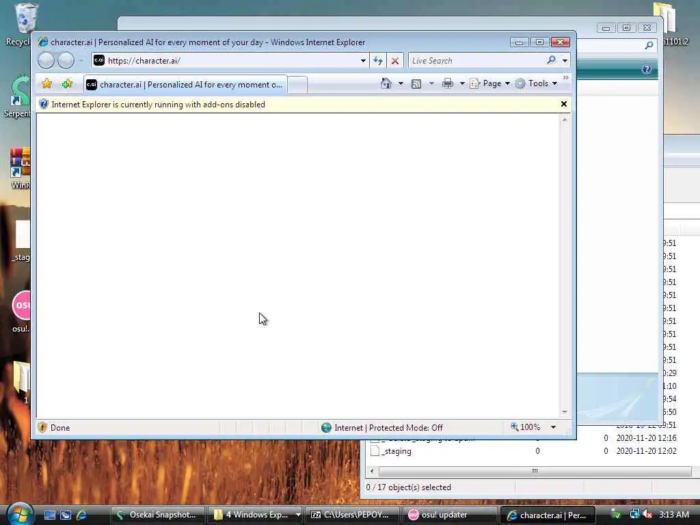
Task: Click the network tray icon
Action: point(634,514)
